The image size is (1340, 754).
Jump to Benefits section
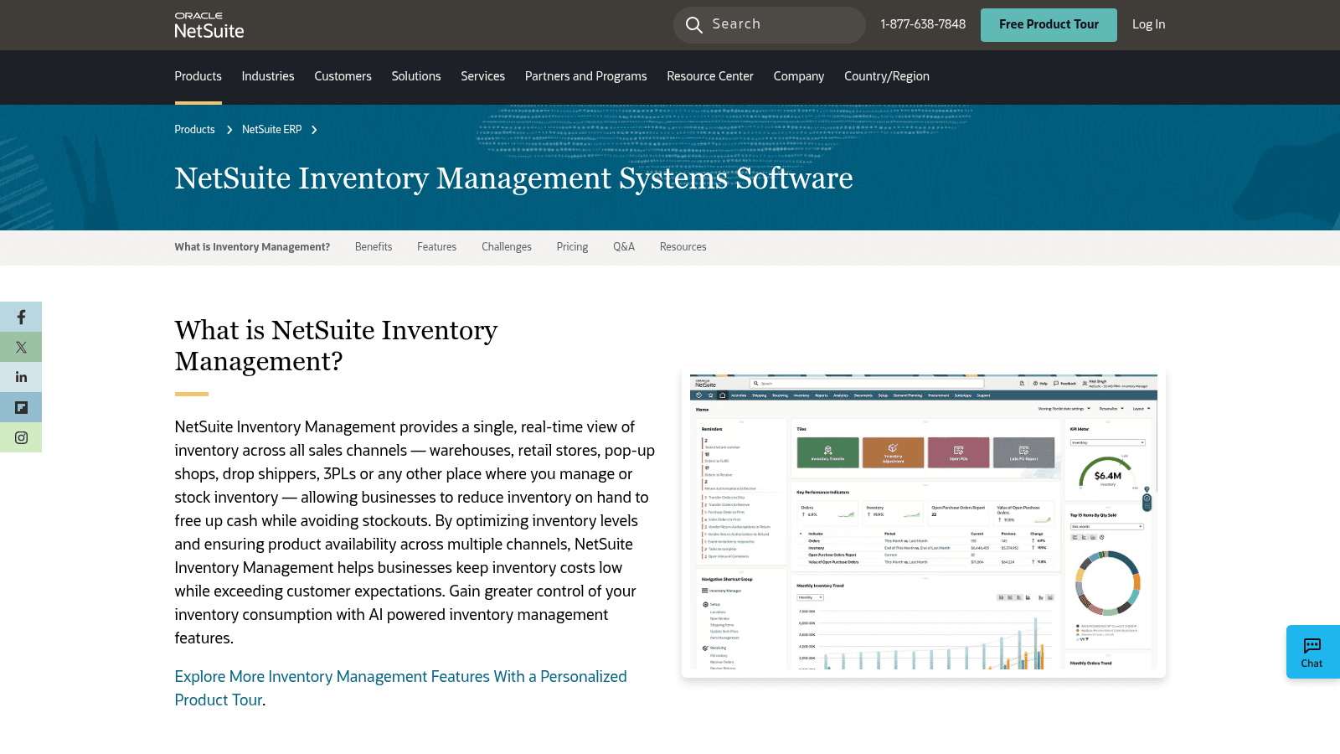(x=374, y=247)
